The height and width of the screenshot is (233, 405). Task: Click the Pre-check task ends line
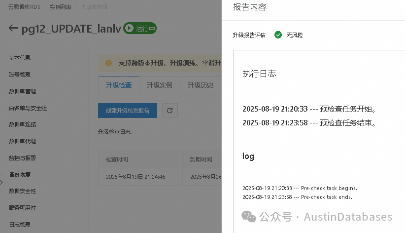[x=297, y=197]
